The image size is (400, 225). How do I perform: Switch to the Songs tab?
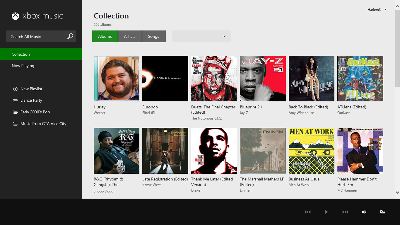point(153,36)
